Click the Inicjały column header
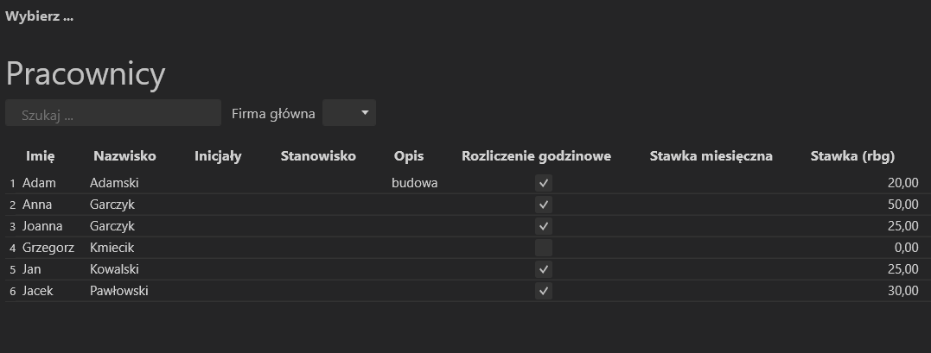 tap(218, 156)
